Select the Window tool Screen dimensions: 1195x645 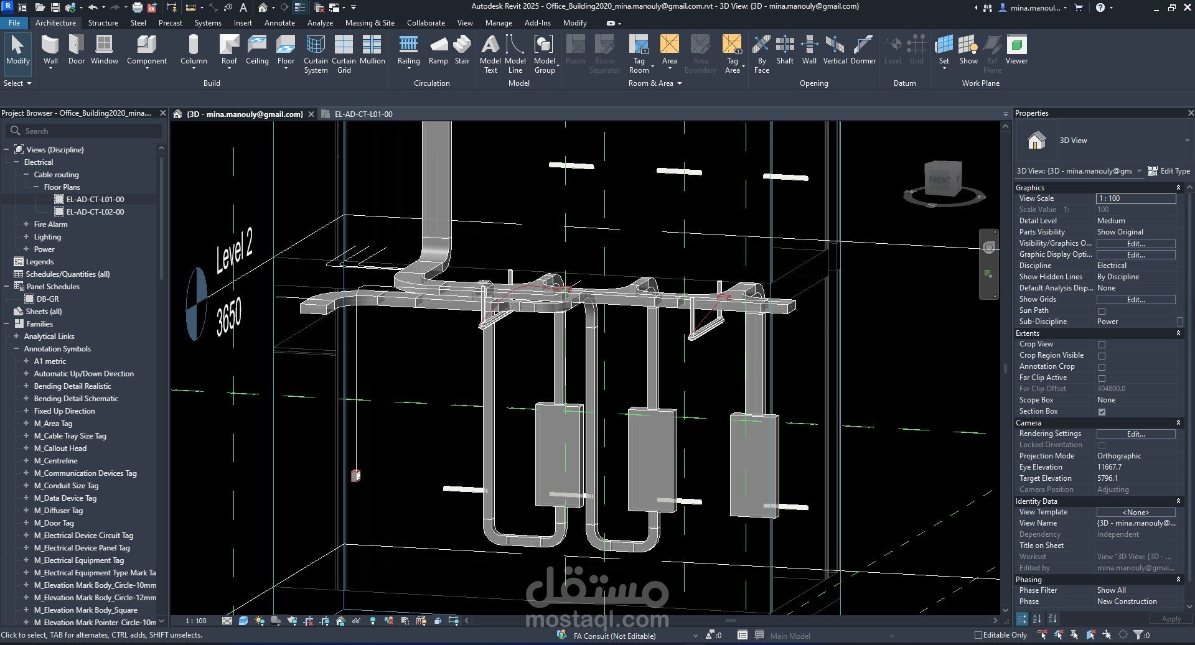click(x=104, y=50)
